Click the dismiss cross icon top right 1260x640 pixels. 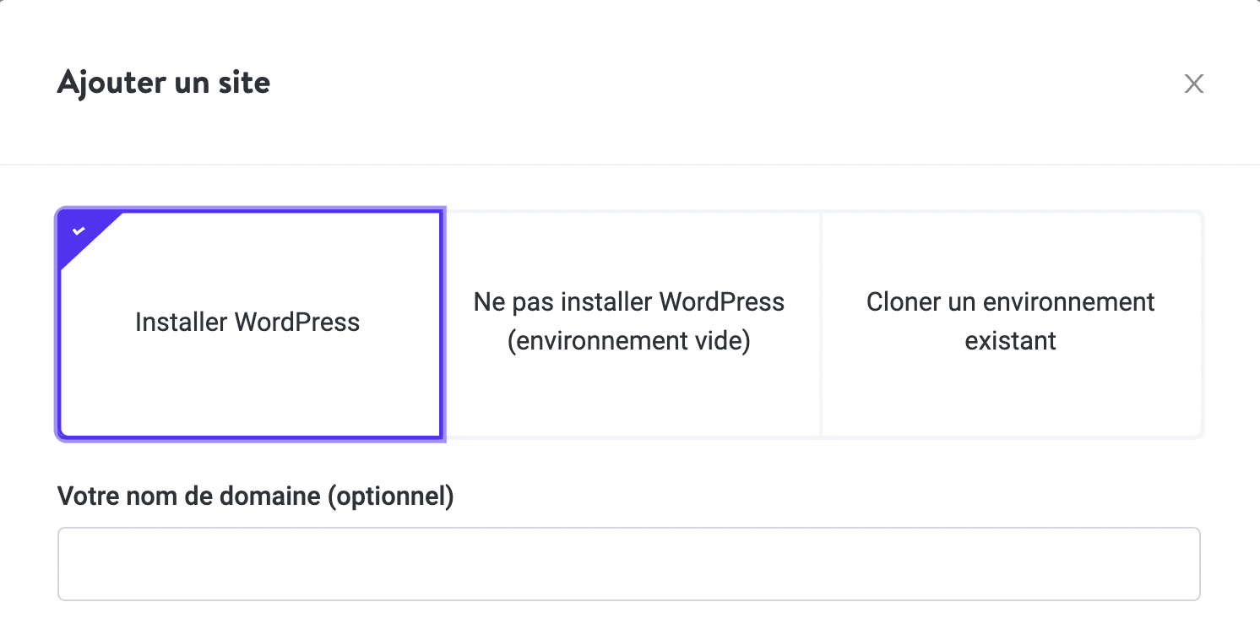click(1193, 84)
